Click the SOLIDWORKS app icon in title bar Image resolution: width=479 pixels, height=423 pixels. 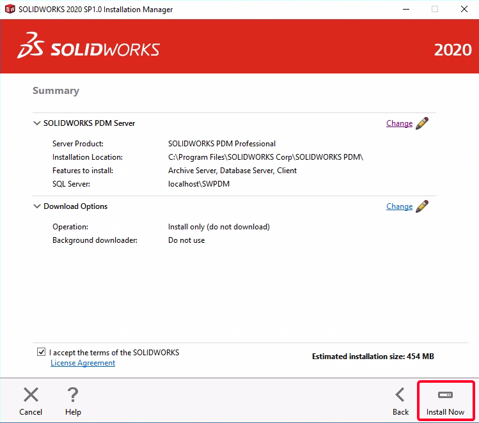click(10, 9)
